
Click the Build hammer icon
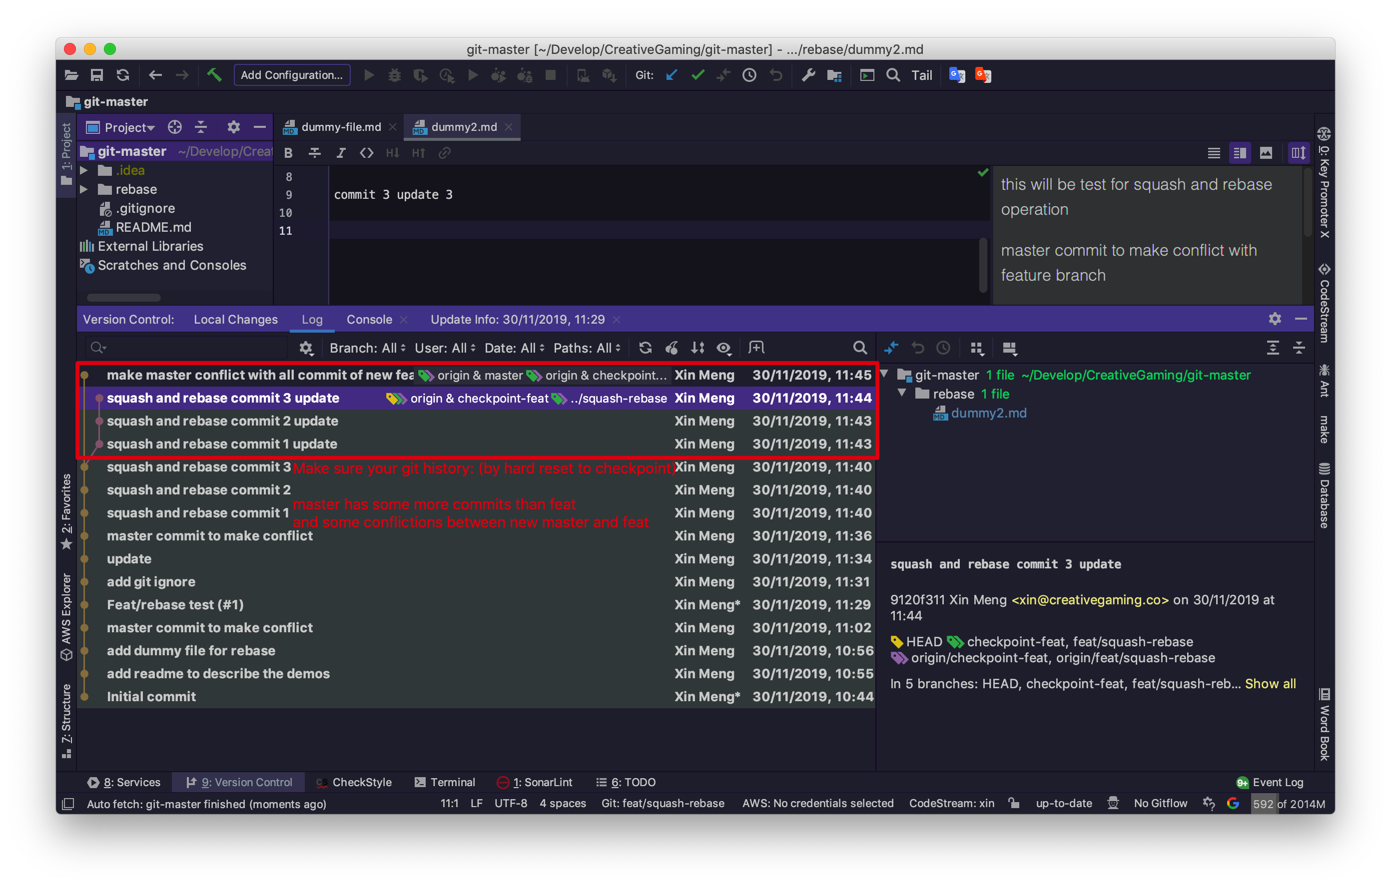[214, 75]
